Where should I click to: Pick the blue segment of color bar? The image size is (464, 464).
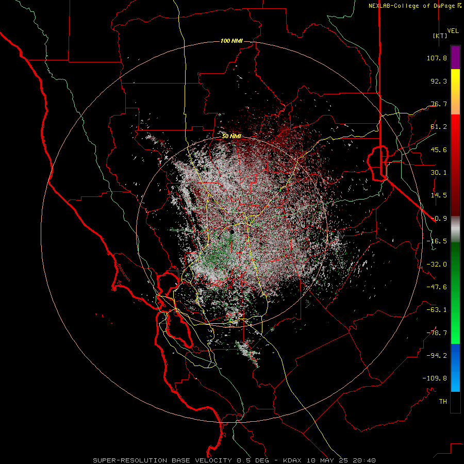click(x=455, y=368)
